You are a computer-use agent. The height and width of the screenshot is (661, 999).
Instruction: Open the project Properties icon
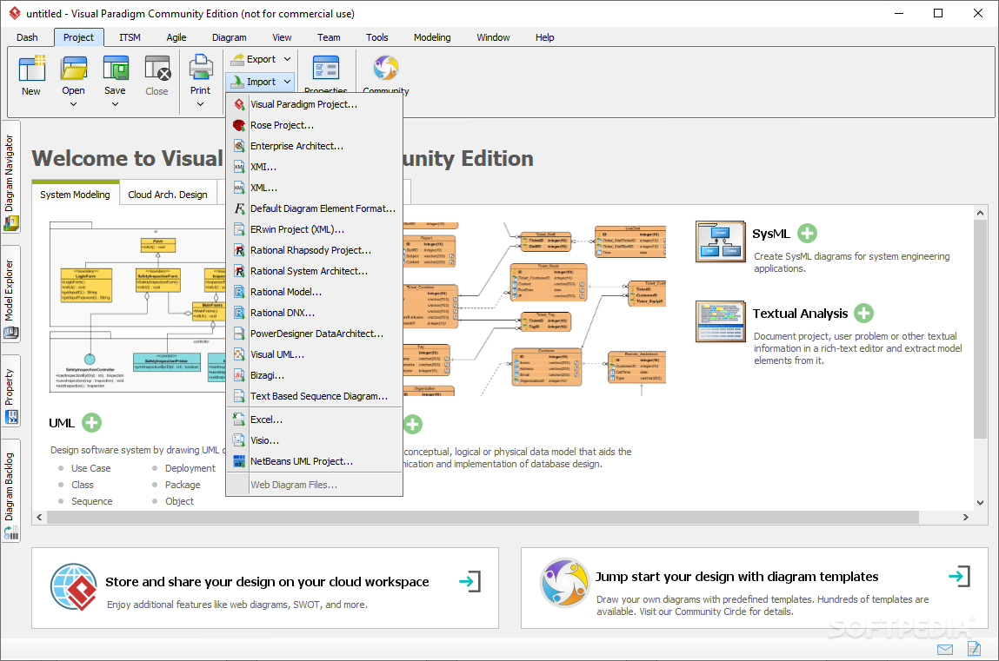325,68
